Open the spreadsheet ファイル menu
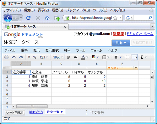The width and height of the screenshot is (157, 124). (x=10, y=50)
